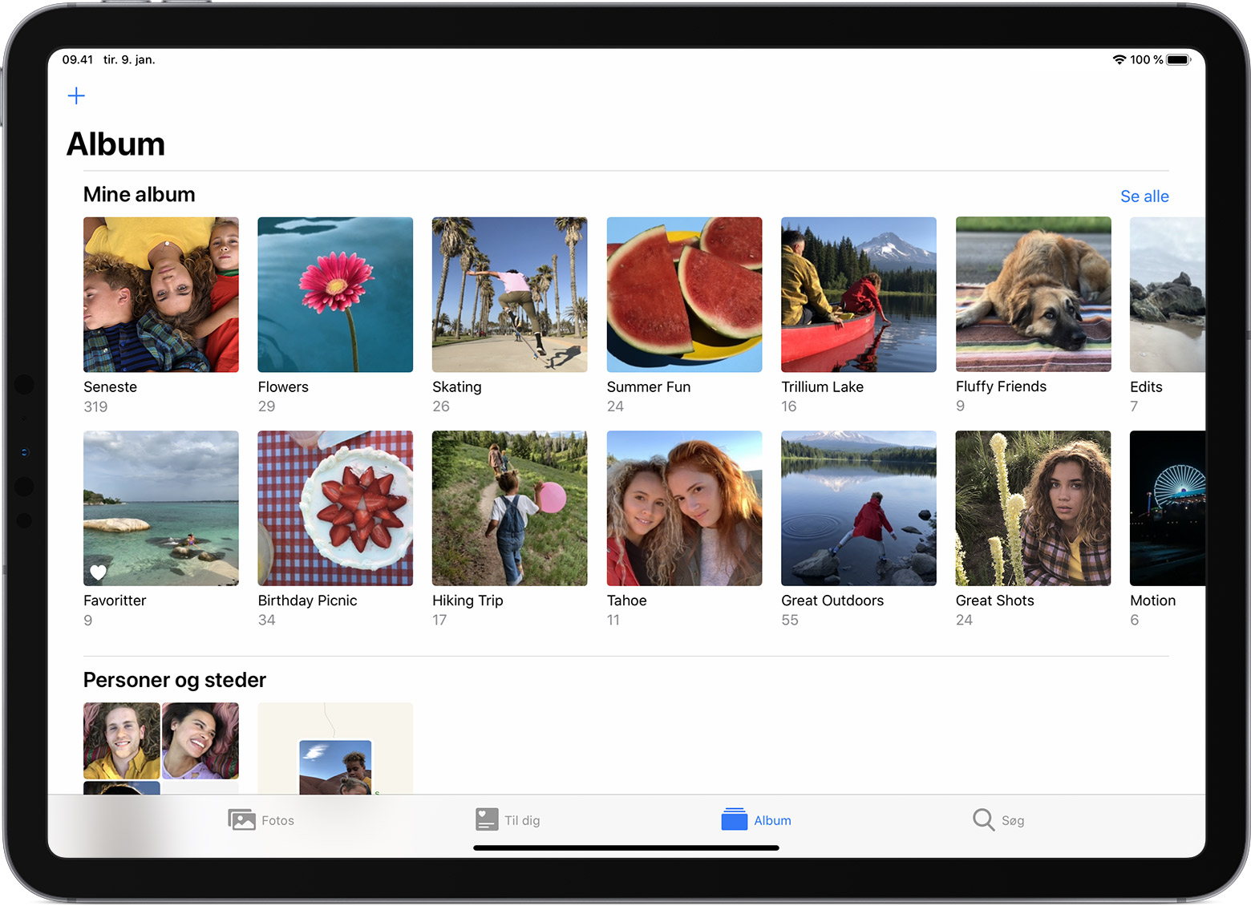Open the Flowers album
The image size is (1251, 906).
334,294
